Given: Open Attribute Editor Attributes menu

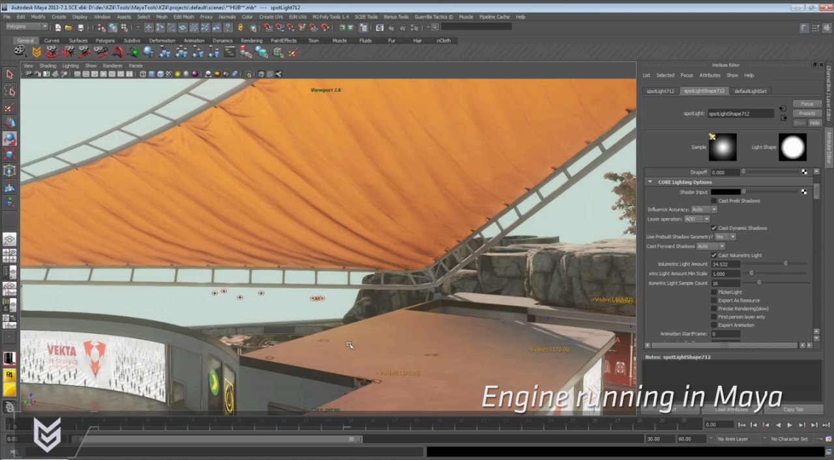Looking at the screenshot, I should [710, 75].
